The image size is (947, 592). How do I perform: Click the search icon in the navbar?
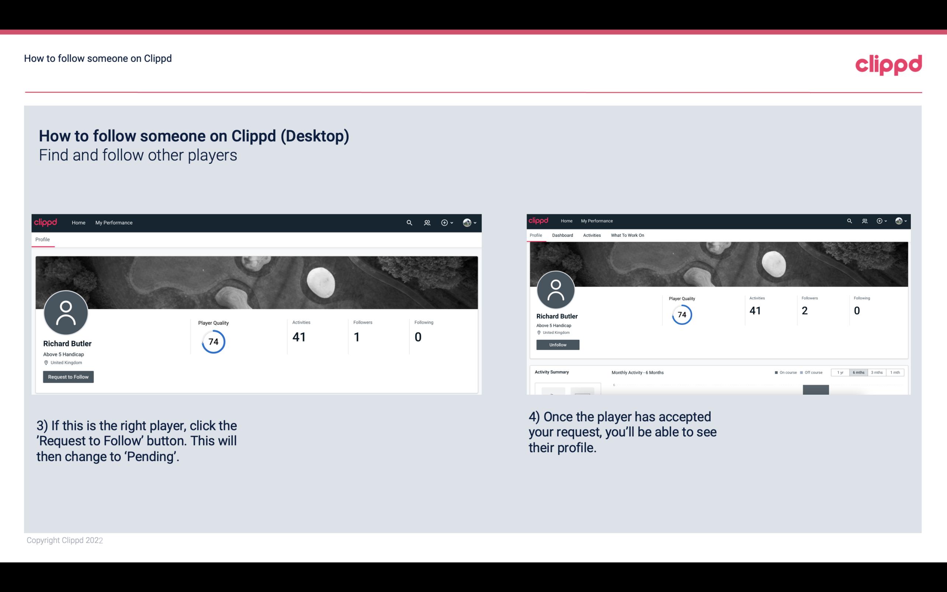[x=408, y=222]
